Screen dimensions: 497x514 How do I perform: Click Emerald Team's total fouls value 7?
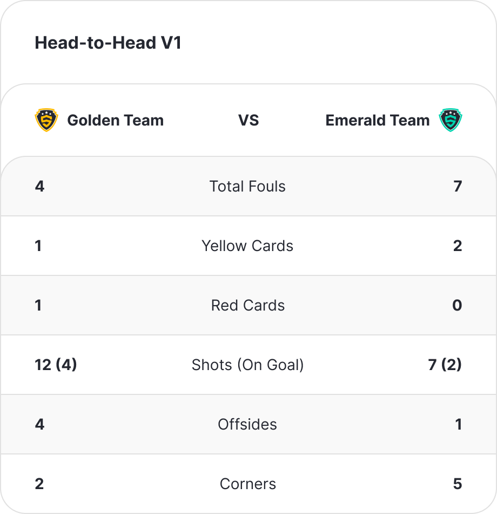[x=458, y=187]
